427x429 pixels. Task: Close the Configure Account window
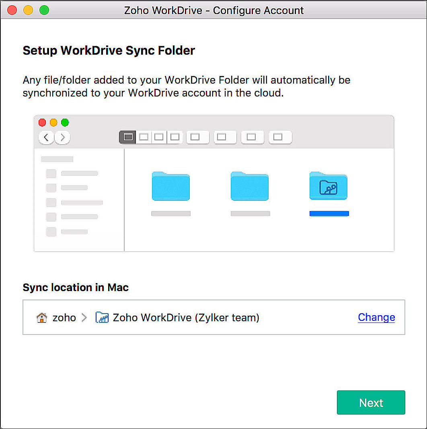(12, 10)
